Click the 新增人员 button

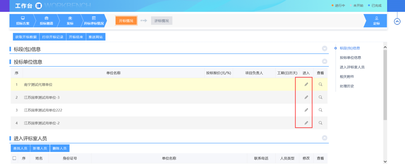40,148
